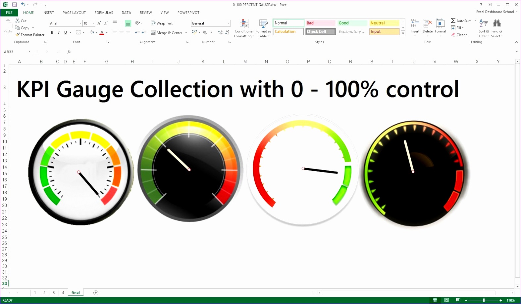Apply fill color bucket icon

coord(92,32)
